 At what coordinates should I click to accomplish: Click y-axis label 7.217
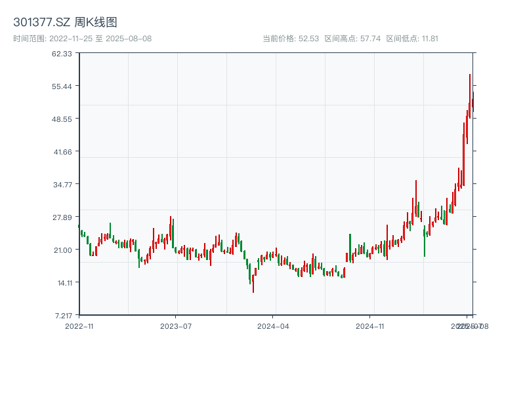point(64,316)
